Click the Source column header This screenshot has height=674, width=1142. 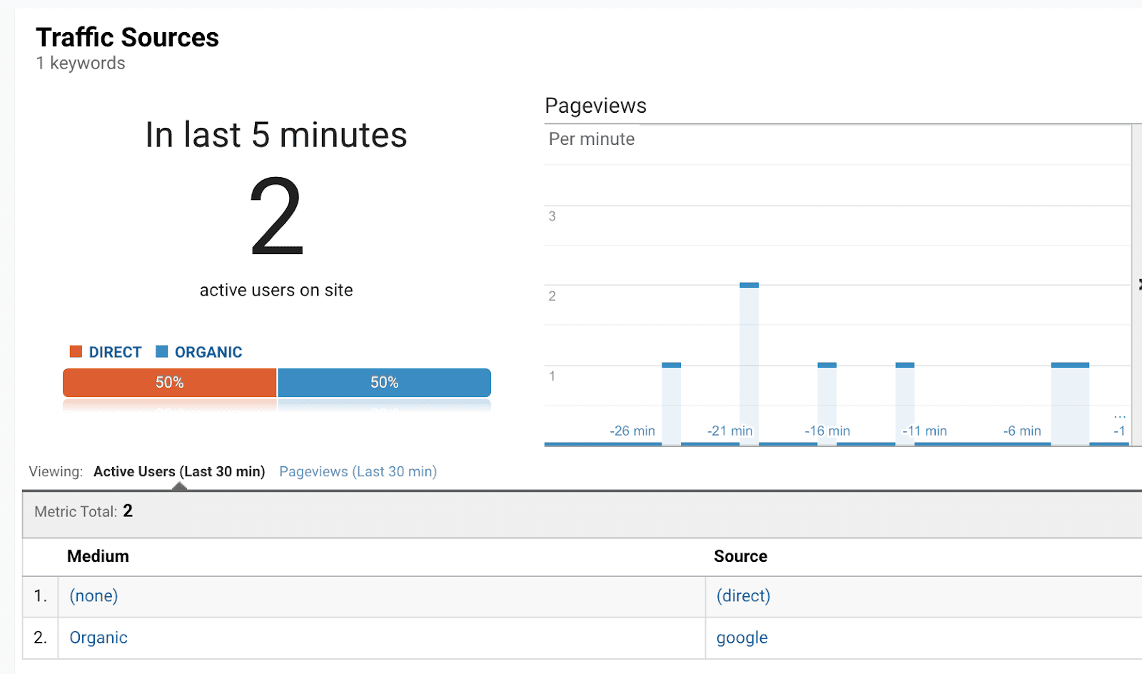click(740, 557)
